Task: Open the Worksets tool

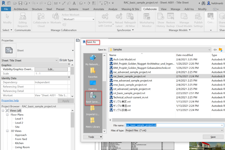Action: pyautogui.click(x=55, y=18)
